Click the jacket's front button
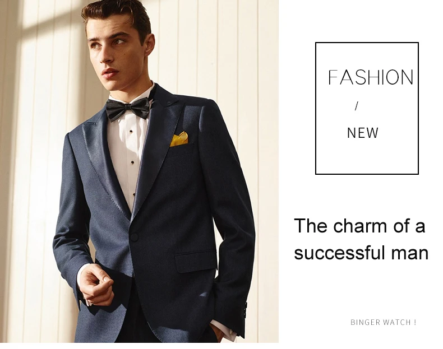The image size is (443, 349). (134, 236)
